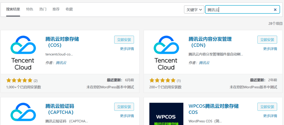This screenshot has width=284, height=125.
Task: Install the WPCOS腾讯云对象存储 plugin
Action: [267, 107]
